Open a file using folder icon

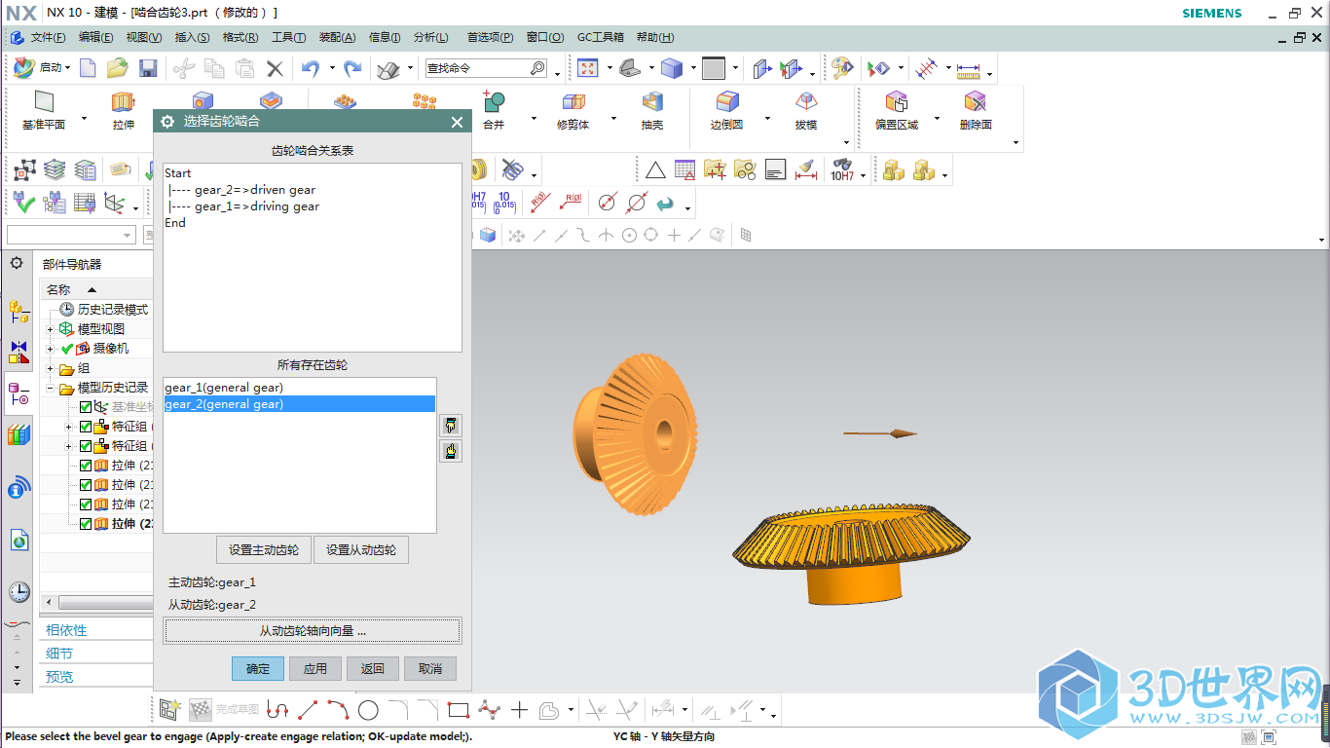118,68
